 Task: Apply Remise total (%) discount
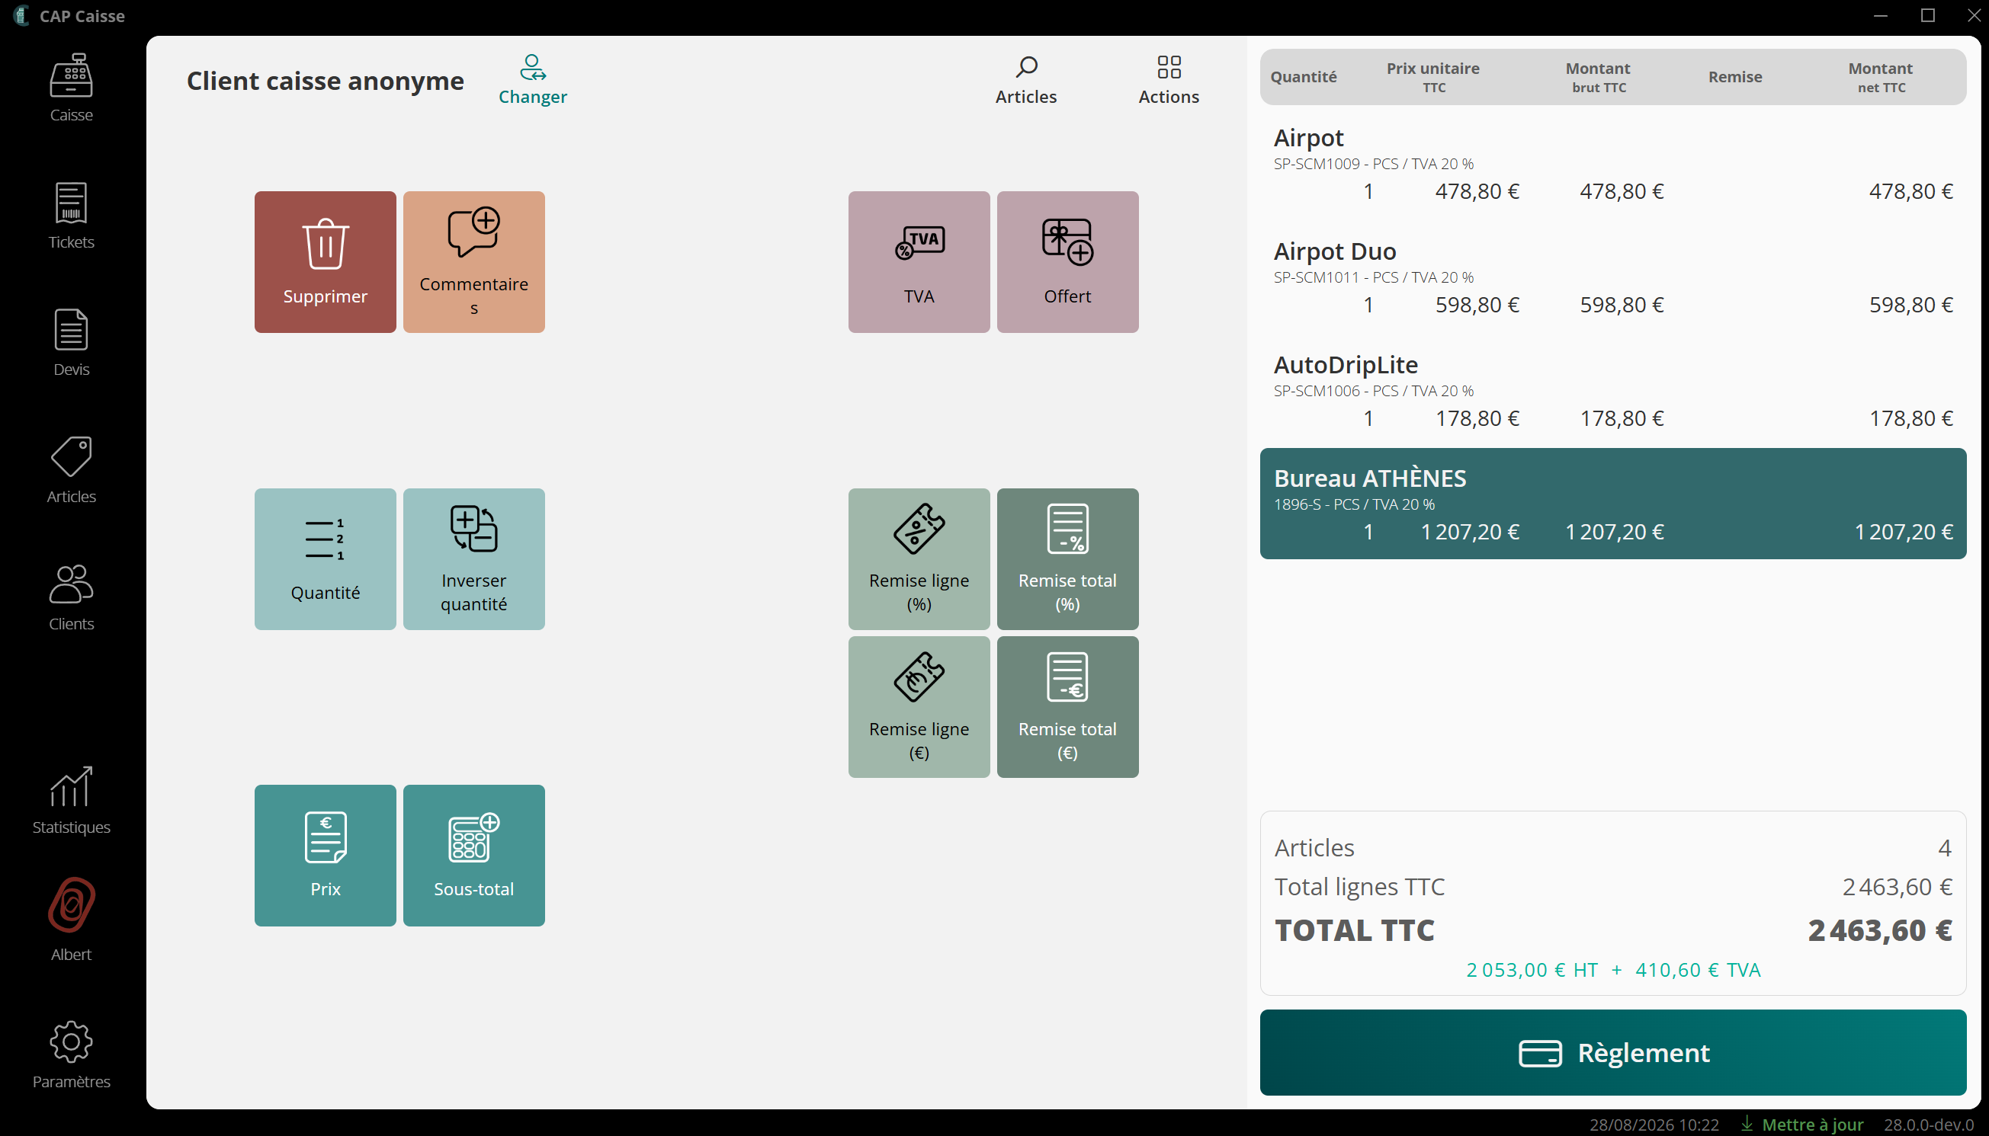click(1067, 558)
